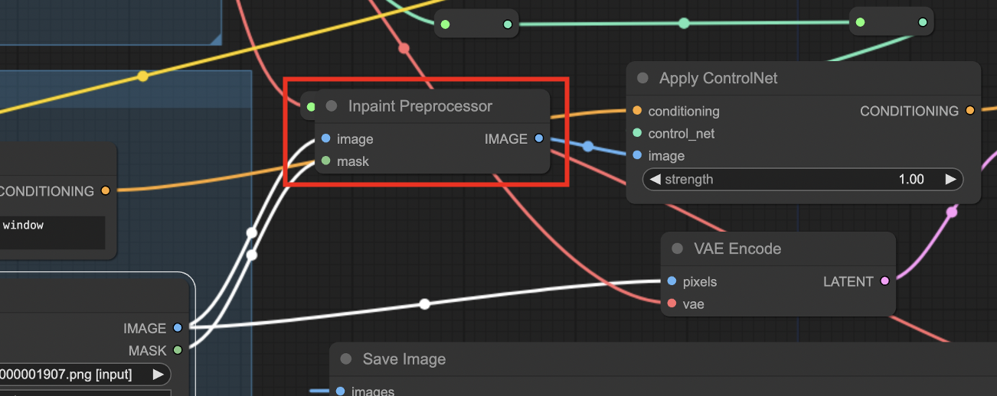Click the images input port on Save Image
This screenshot has height=396, width=997.
click(341, 391)
